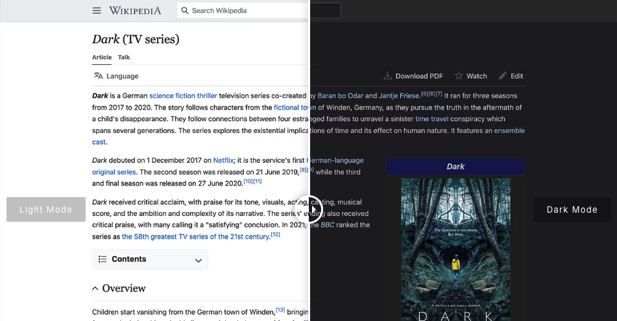This screenshot has height=321, width=617.
Task: Switch to the Article tab
Action: pos(102,58)
